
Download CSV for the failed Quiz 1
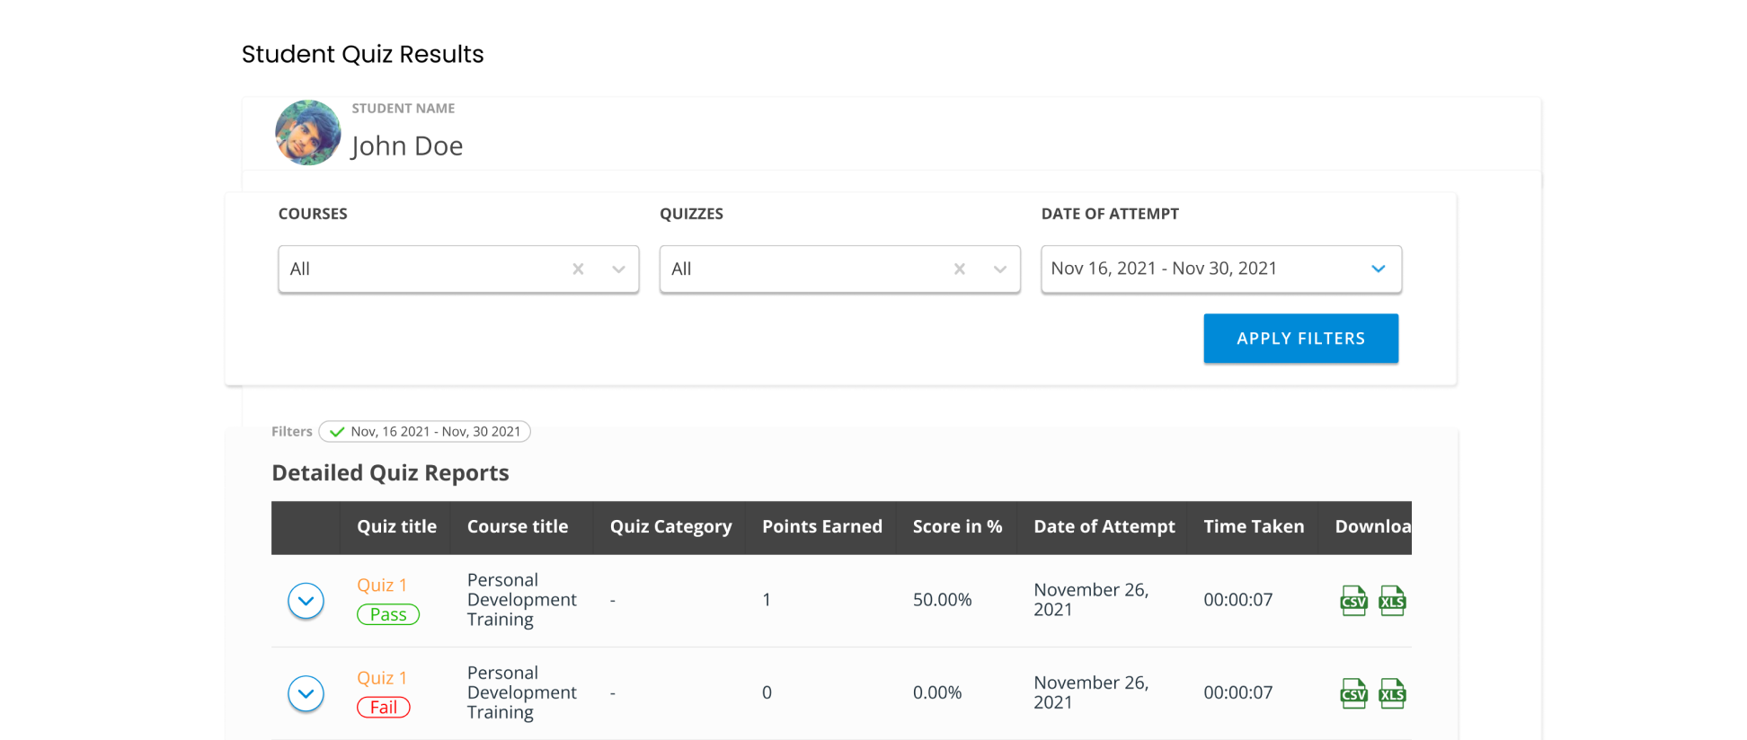tap(1352, 693)
